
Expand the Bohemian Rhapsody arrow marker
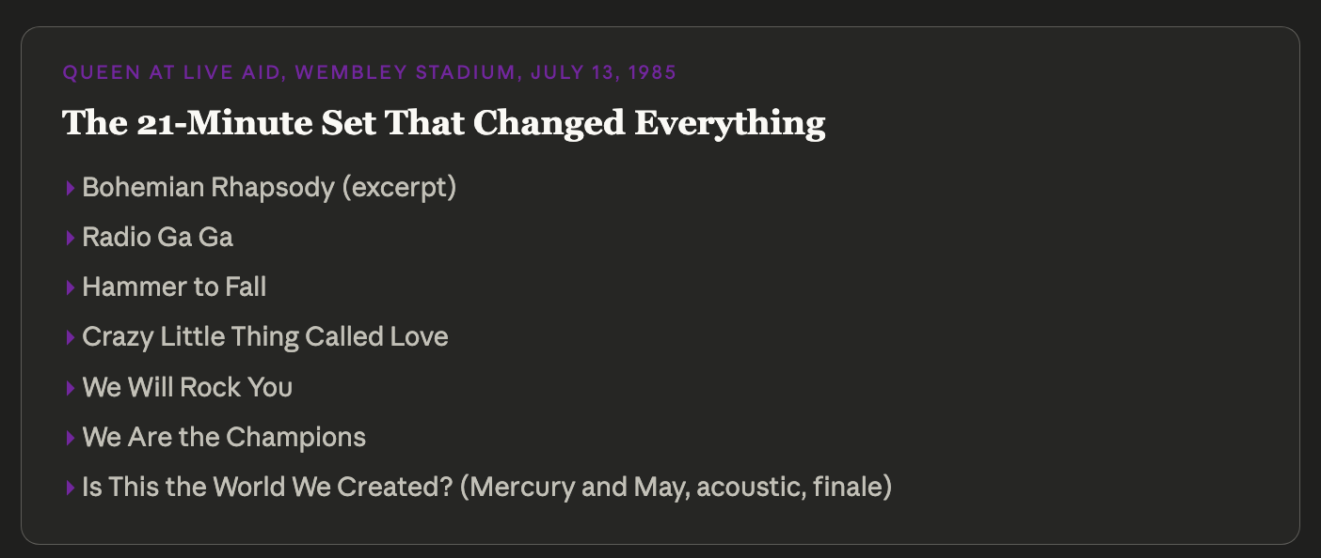(71, 189)
